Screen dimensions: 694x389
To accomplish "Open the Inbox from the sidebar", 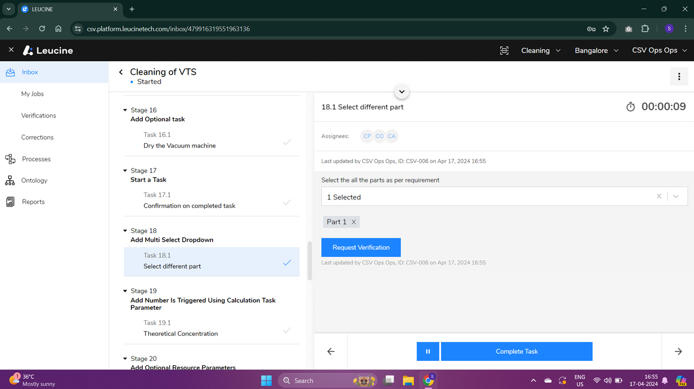I will click(29, 72).
